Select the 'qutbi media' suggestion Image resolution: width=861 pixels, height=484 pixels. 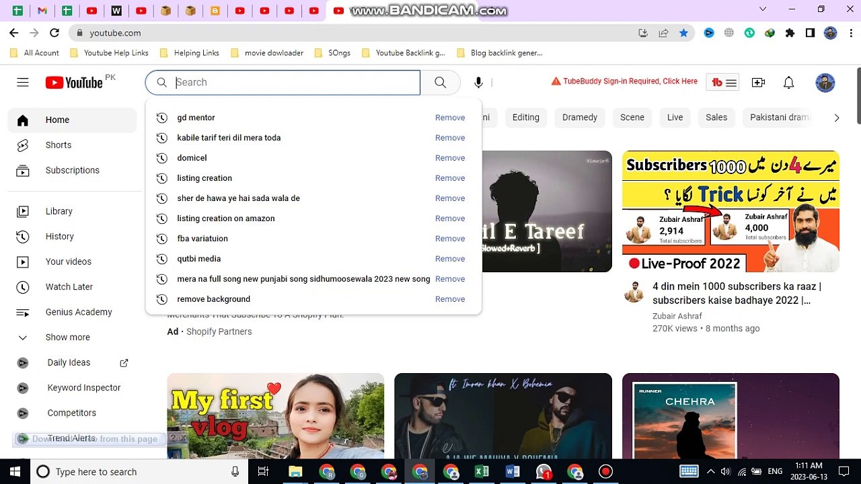pyautogui.click(x=198, y=259)
